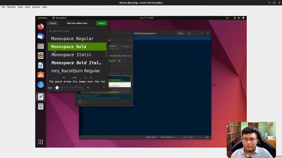Click the font preview text line
282x158 pixels.
point(77,82)
